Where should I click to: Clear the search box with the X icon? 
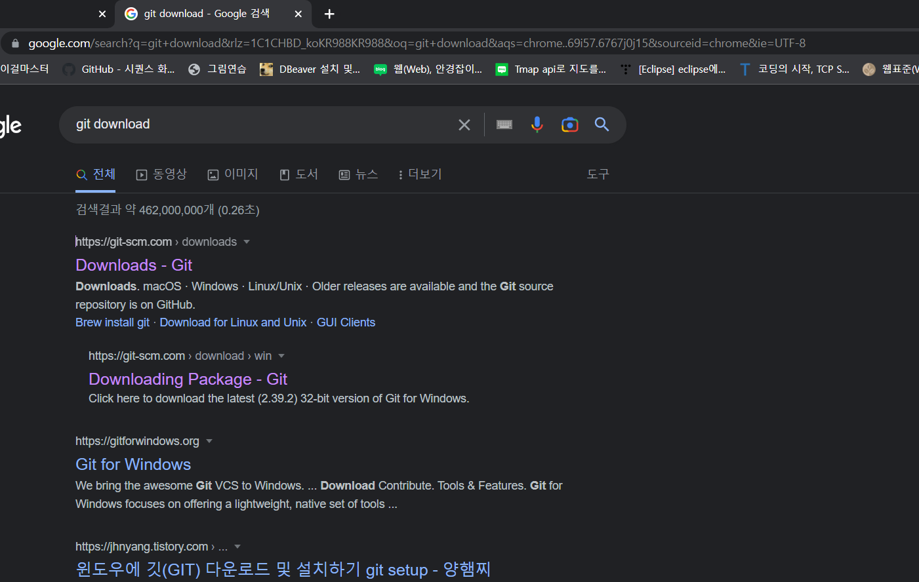[464, 125]
